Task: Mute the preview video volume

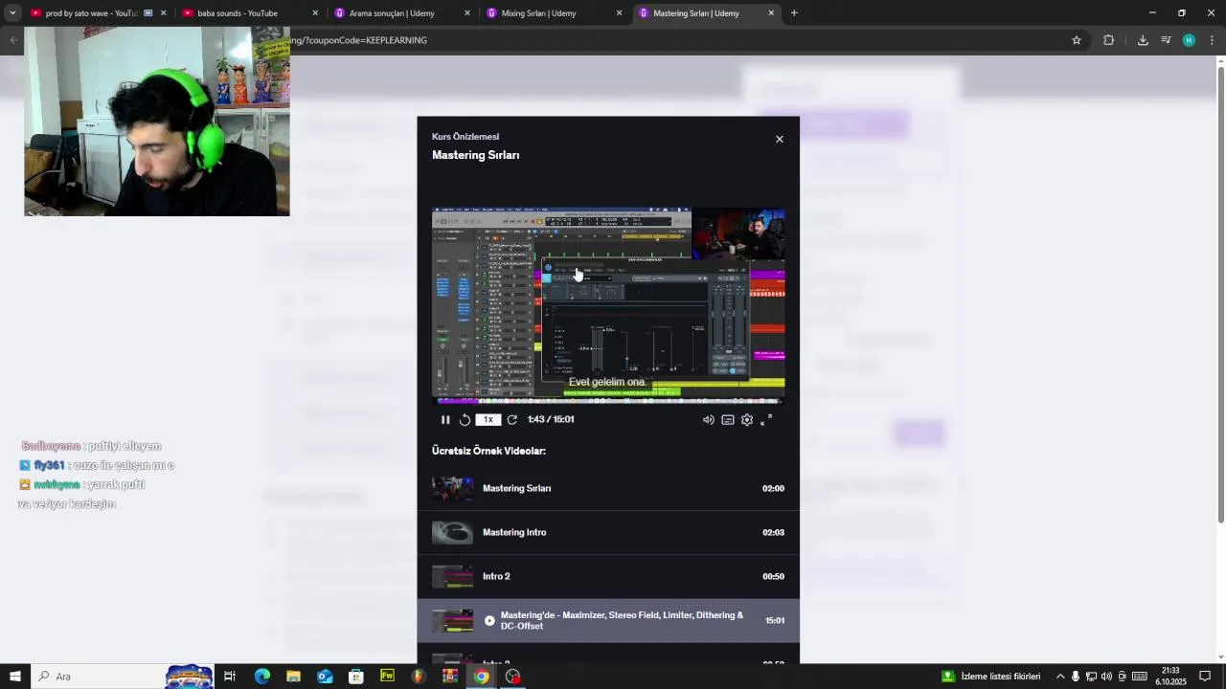Action: [x=708, y=420]
